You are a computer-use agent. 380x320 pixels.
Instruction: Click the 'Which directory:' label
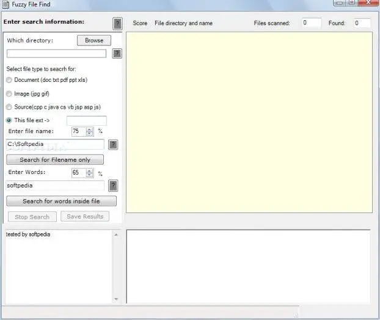(x=30, y=40)
